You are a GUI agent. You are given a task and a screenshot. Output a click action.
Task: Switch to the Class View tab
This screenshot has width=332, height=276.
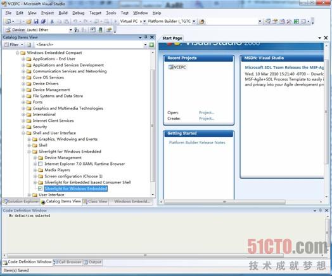click(x=96, y=202)
